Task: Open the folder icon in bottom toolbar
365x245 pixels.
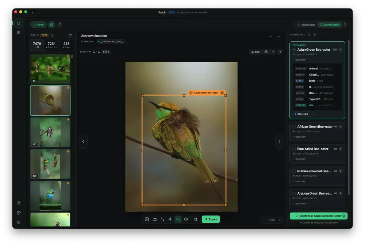Action: click(154, 219)
